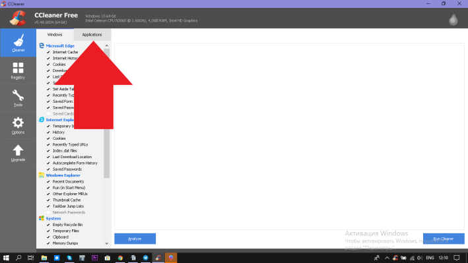The width and height of the screenshot is (468, 263).
Task: Switch to the Windows tab
Action: pyautogui.click(x=55, y=34)
